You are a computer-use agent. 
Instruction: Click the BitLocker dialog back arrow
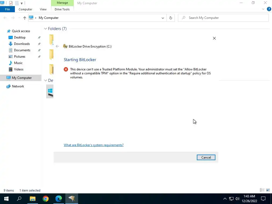click(x=57, y=46)
